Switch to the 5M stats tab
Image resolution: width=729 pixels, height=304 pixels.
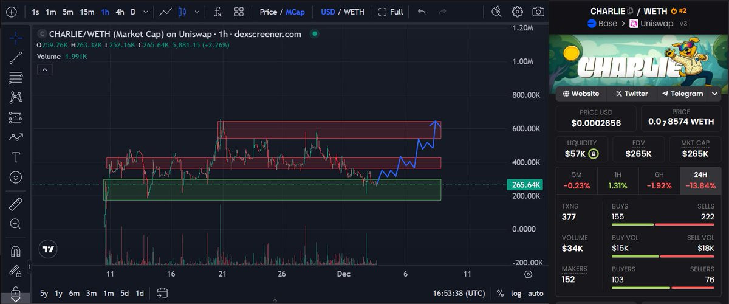[x=577, y=181]
